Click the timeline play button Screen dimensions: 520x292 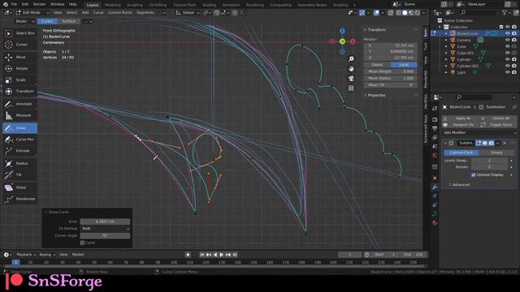click(221, 255)
